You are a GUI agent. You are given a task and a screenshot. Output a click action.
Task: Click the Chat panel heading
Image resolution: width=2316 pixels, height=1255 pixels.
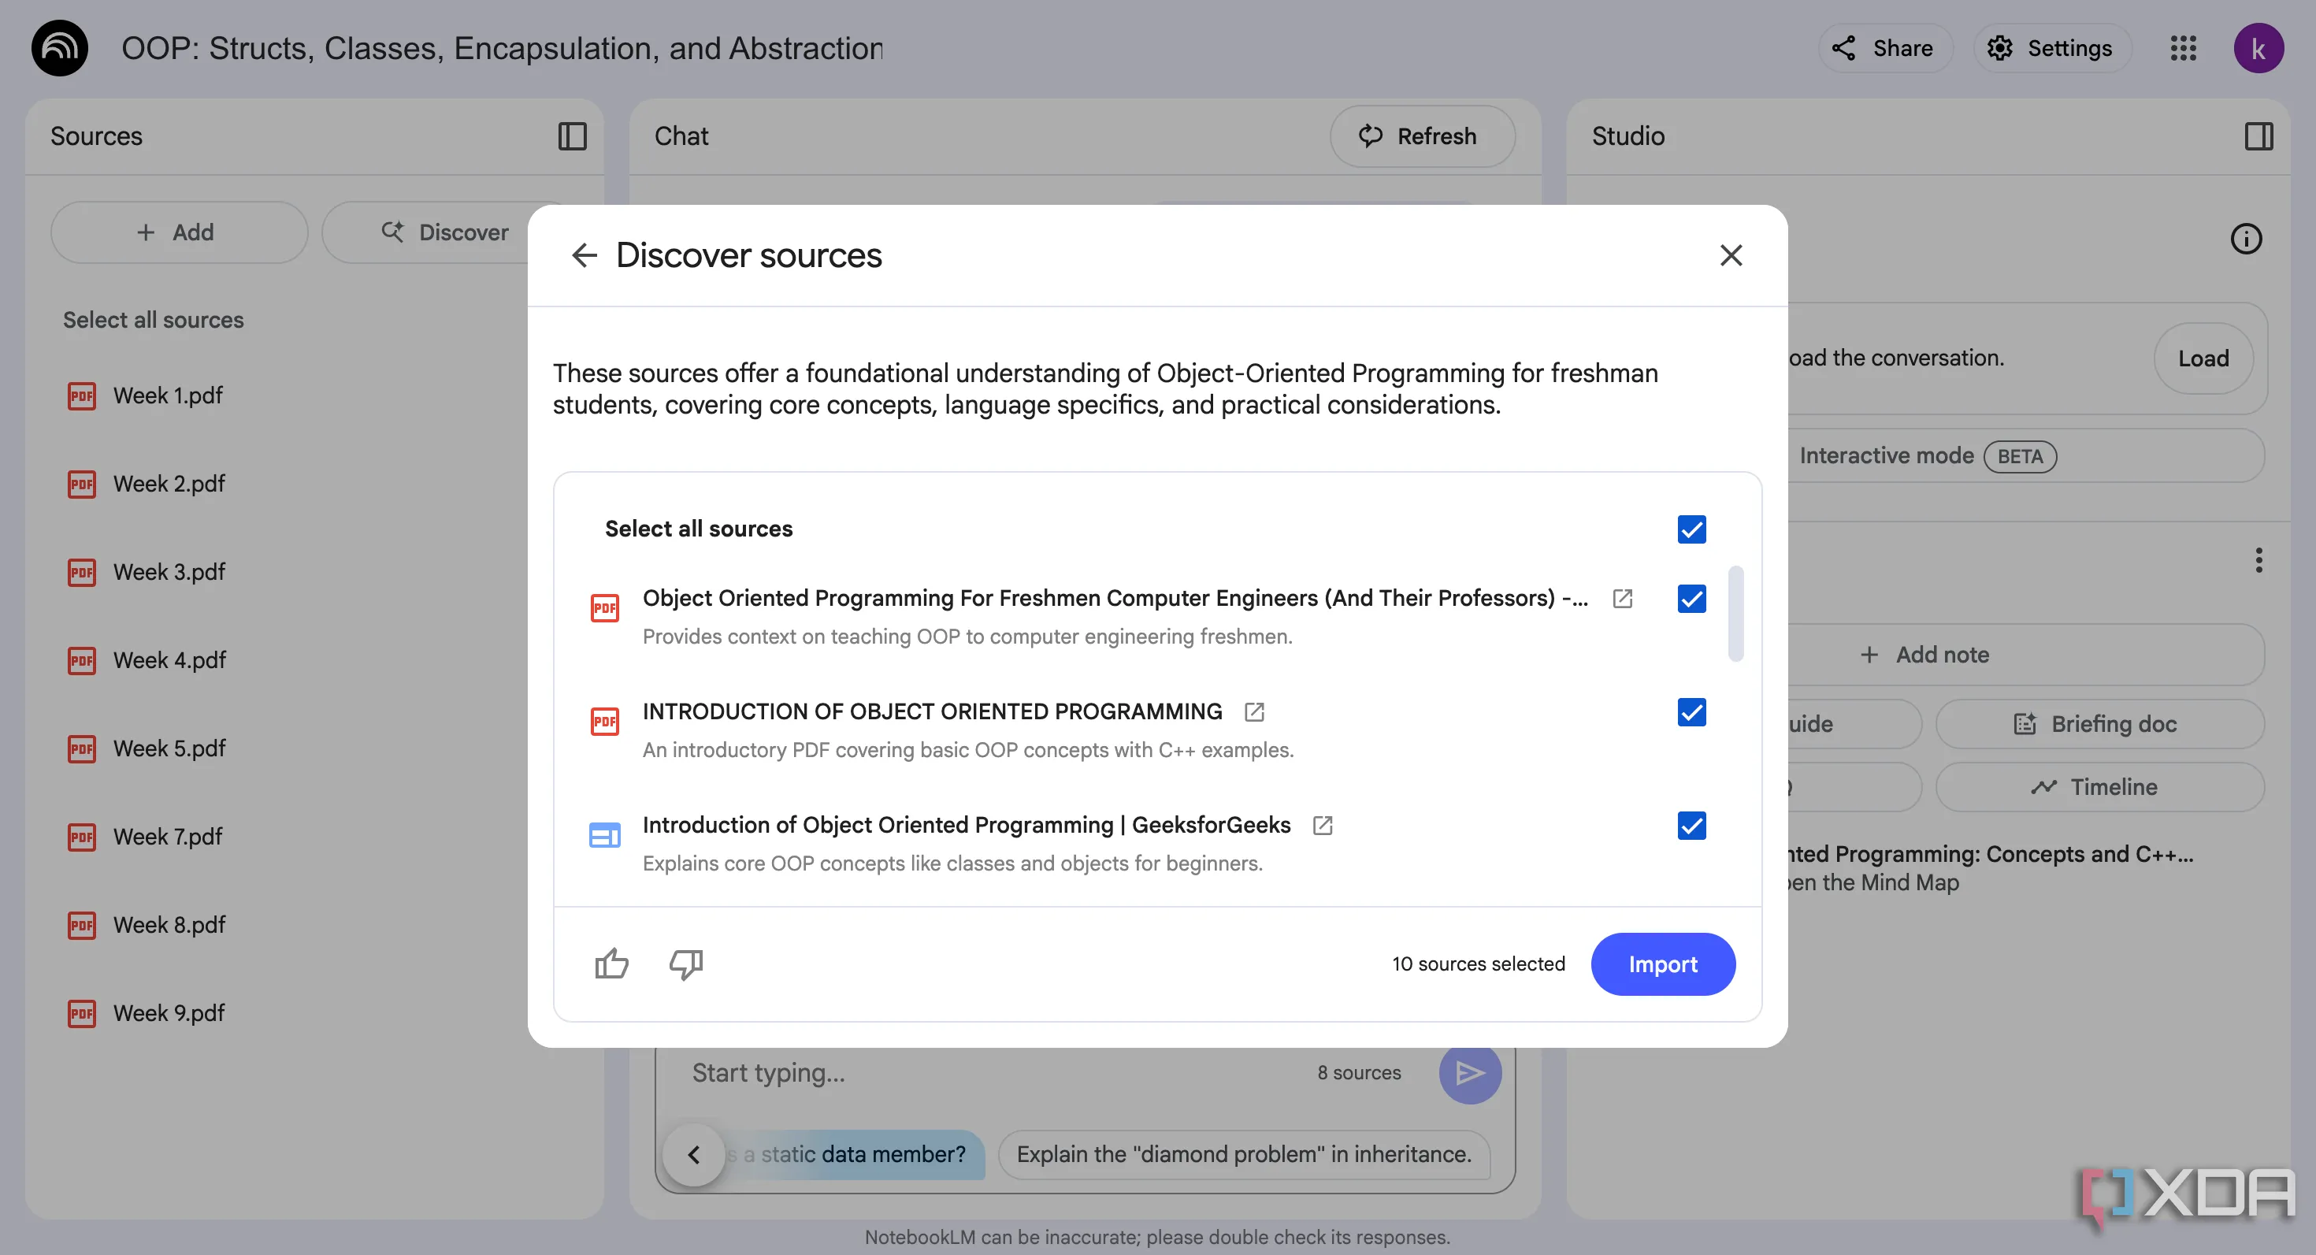681,136
